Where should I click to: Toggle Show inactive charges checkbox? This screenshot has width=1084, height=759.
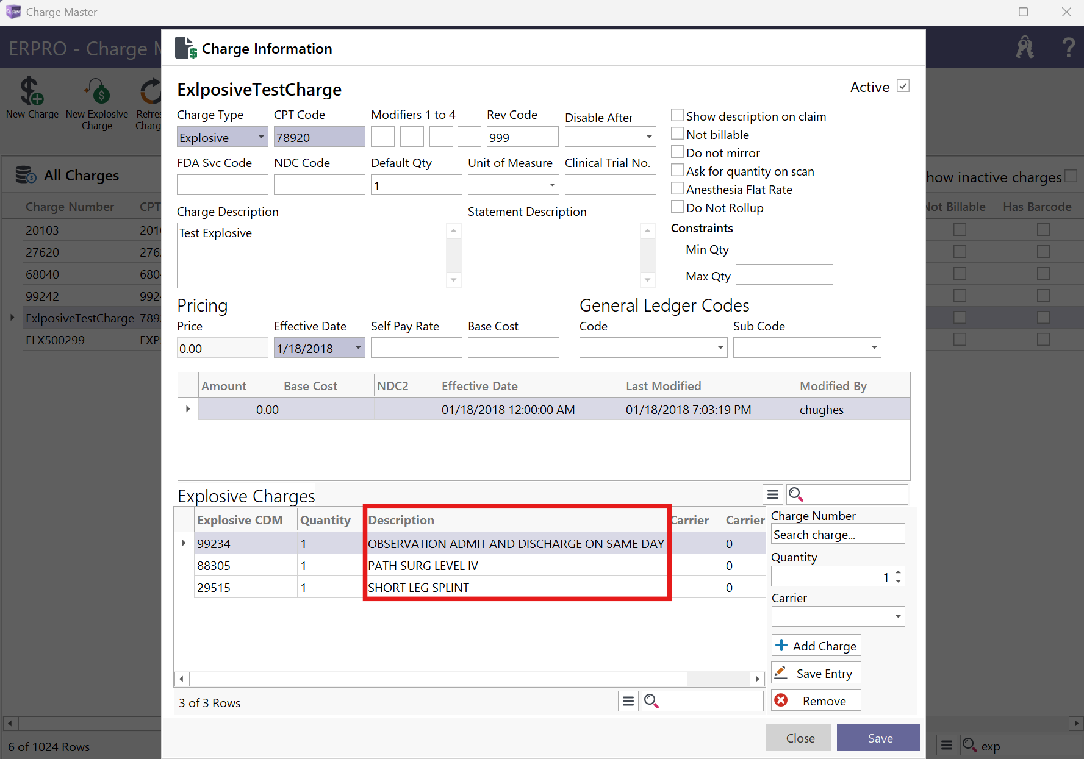(1071, 176)
